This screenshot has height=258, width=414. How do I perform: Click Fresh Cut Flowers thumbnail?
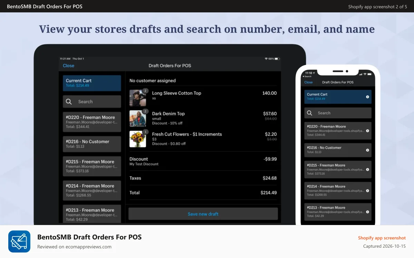pyautogui.click(x=138, y=139)
